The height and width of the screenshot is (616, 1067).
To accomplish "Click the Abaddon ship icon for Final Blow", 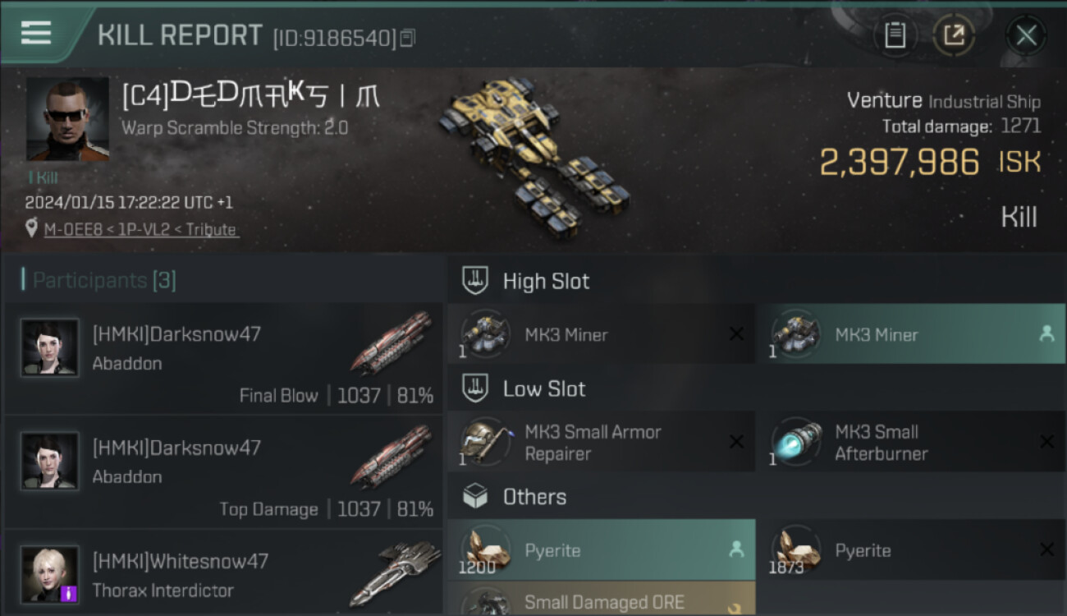I will 392,342.
